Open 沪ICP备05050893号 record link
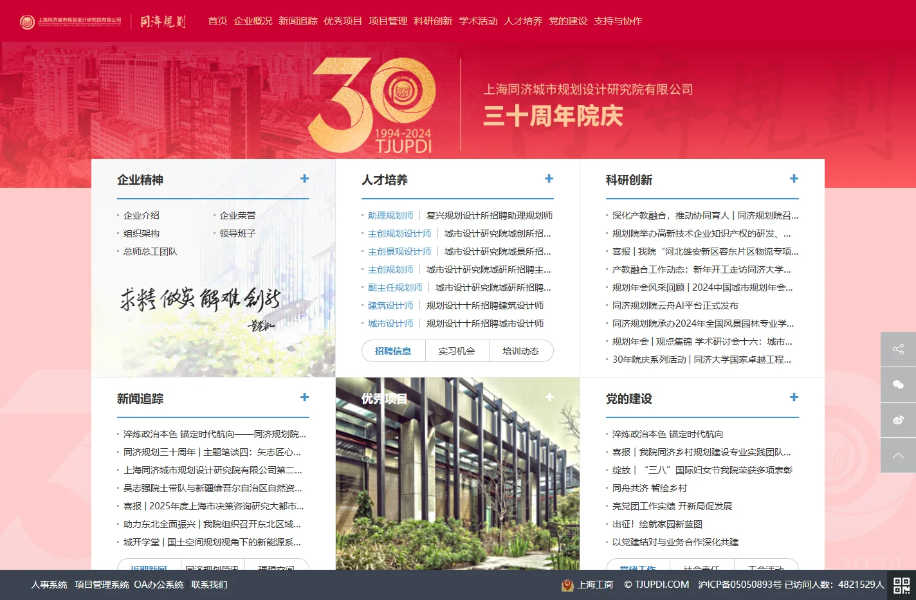The image size is (916, 600). click(740, 585)
